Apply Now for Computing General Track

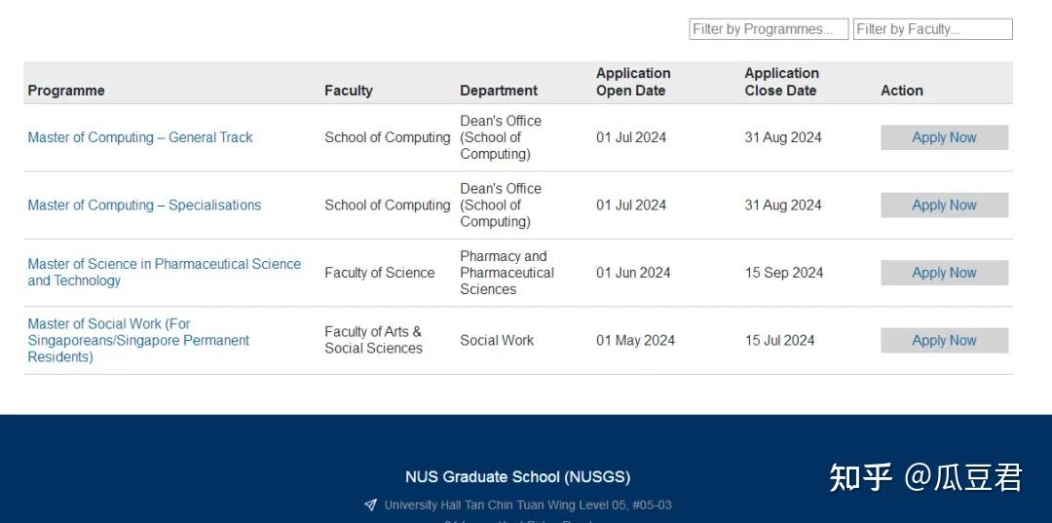[944, 137]
